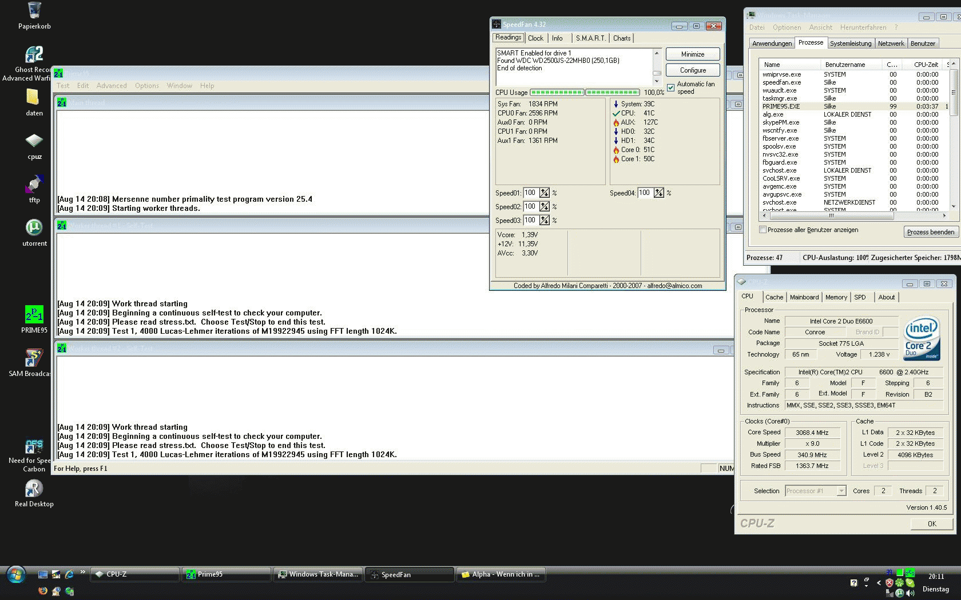Viewport: 961px width, 600px height.
Task: Select PRIME95.EXE process row
Action: coord(854,106)
